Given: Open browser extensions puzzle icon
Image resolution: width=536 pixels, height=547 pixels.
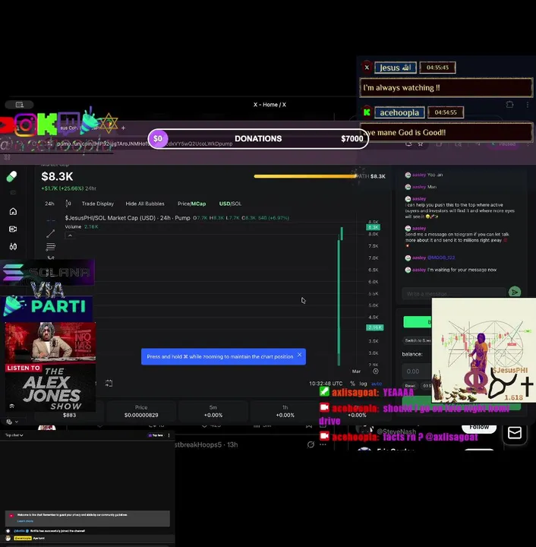Looking at the screenshot, I should coord(509,104).
